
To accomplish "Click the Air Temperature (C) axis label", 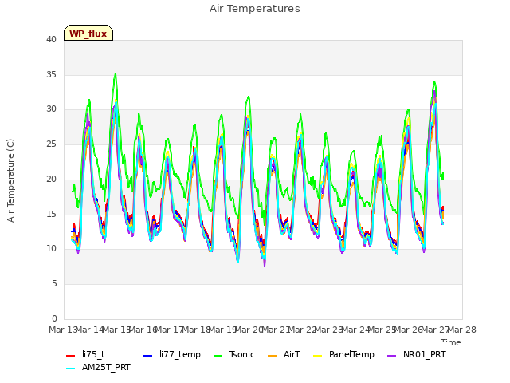I will coord(10,180).
